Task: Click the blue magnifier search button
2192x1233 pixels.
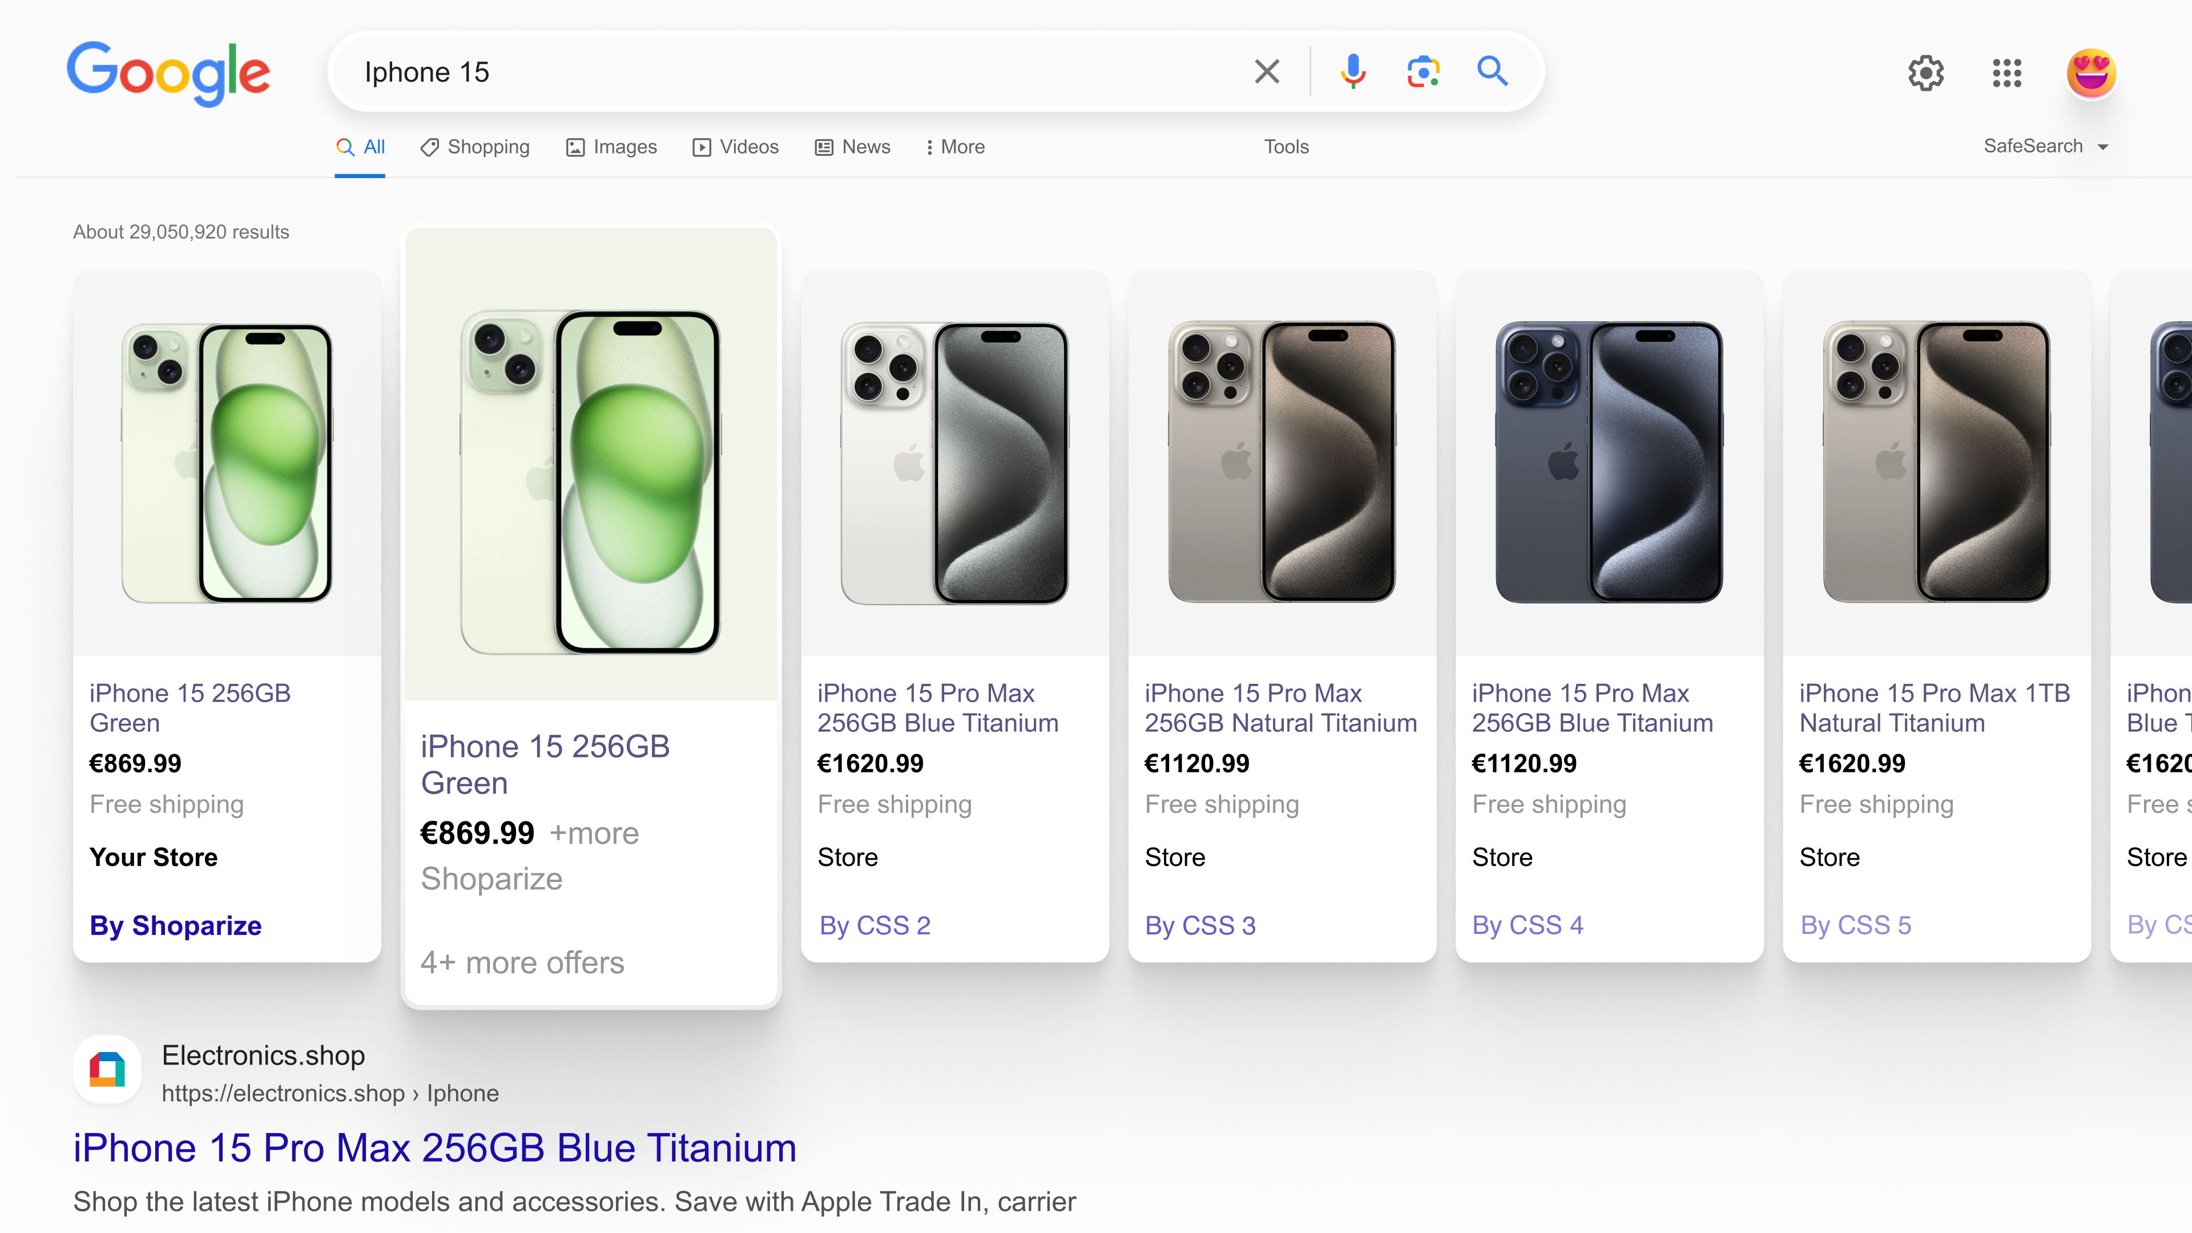Action: pyautogui.click(x=1493, y=71)
